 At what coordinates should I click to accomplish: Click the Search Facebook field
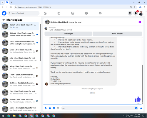[24, 13]
